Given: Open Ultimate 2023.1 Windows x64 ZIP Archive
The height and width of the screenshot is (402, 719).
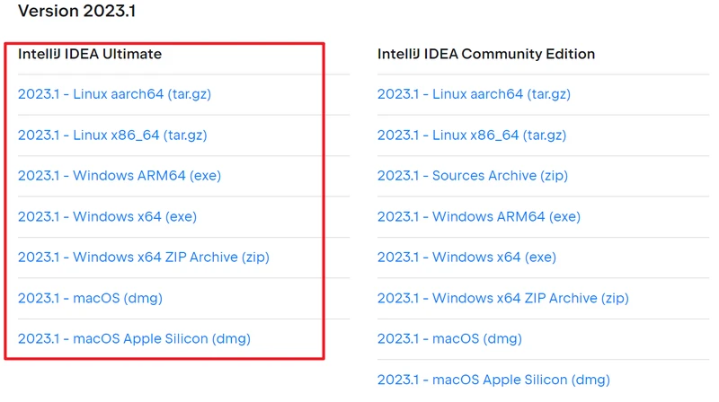Looking at the screenshot, I should click(143, 258).
